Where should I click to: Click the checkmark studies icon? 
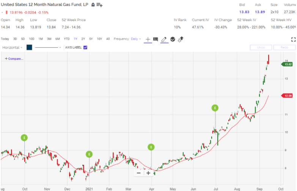tap(173, 39)
